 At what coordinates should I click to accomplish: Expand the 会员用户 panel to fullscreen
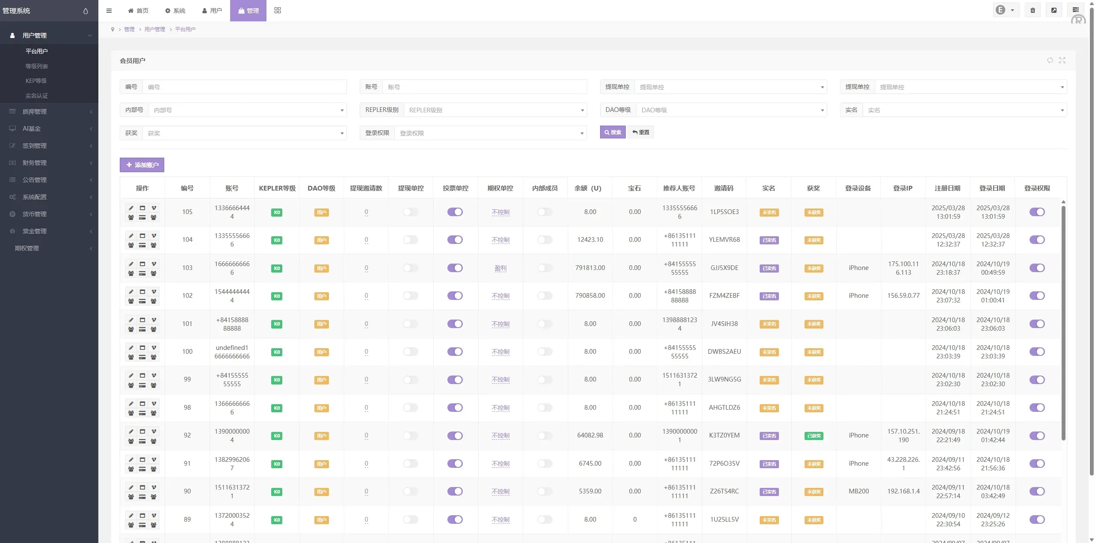point(1062,60)
